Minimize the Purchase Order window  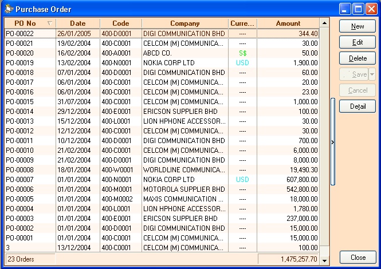tap(344, 9)
